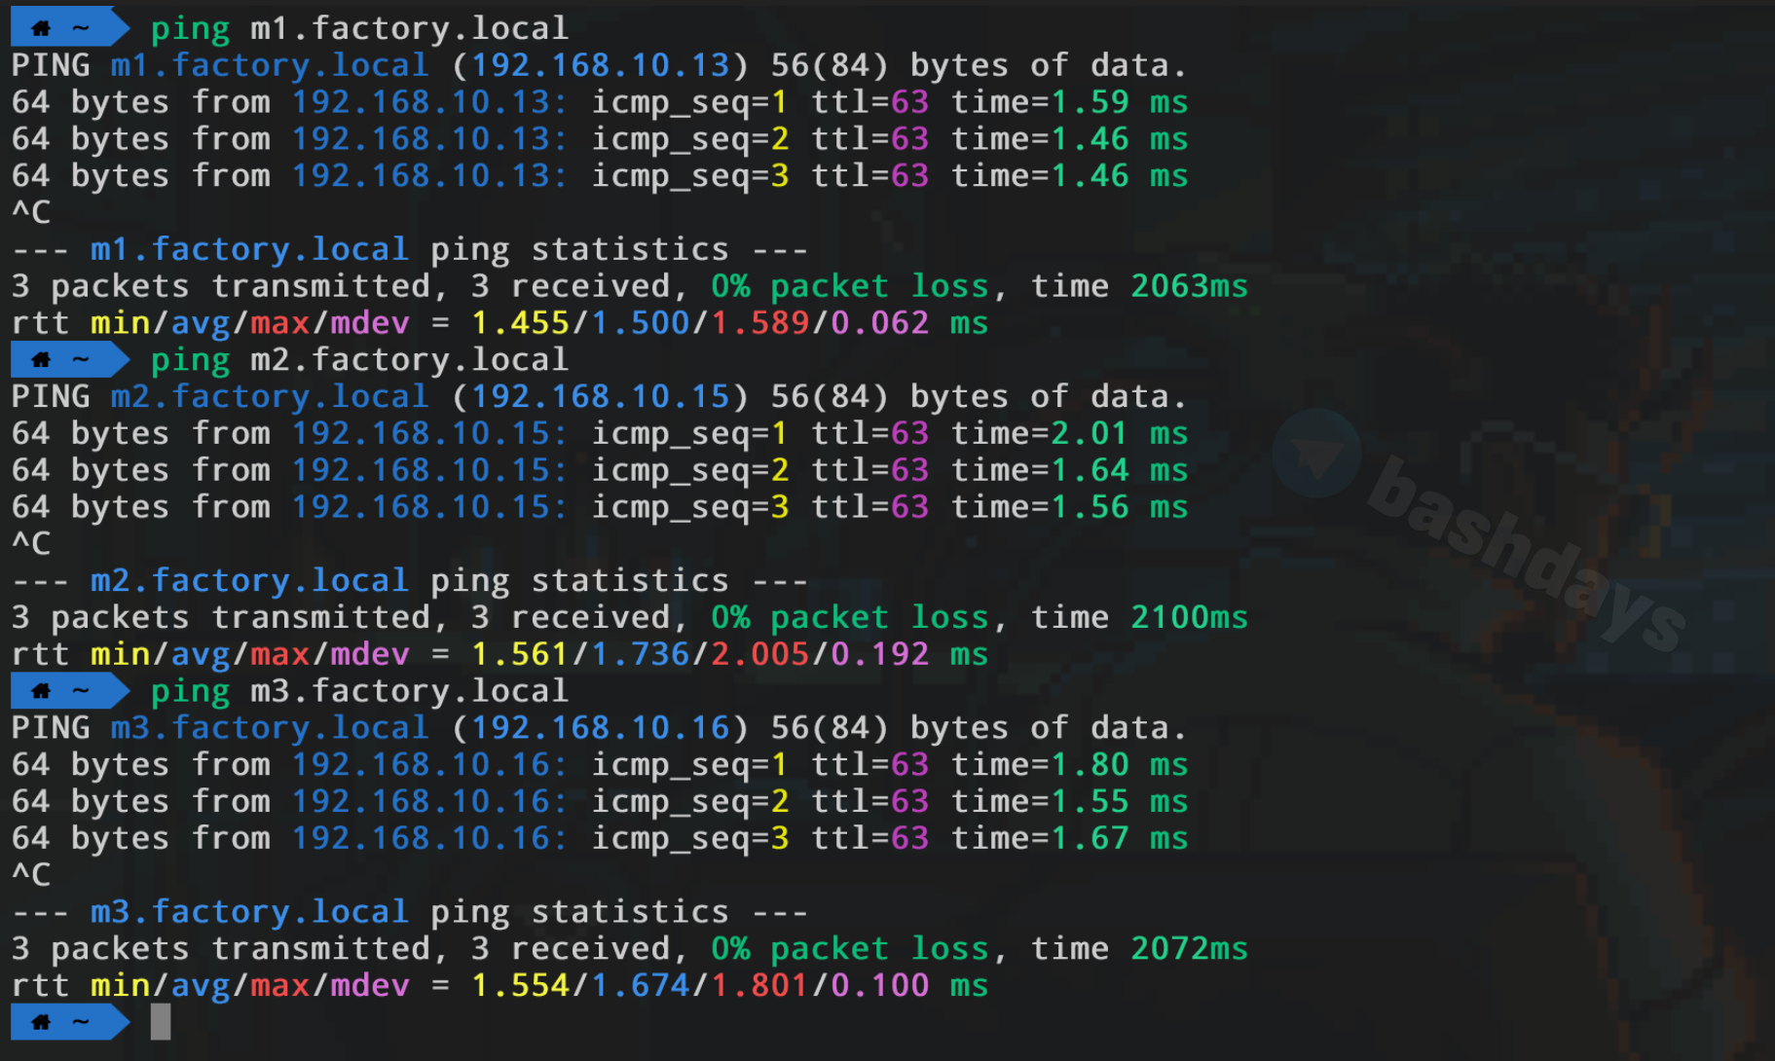Screen dimensions: 1775x1061
Task: Click the 'ping m1.factory.local' command text
Action: (358, 28)
